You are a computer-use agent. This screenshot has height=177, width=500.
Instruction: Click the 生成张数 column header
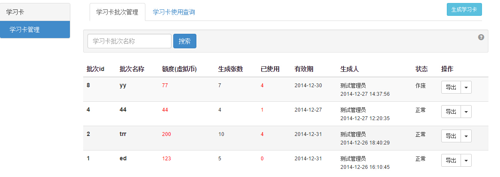(231, 69)
